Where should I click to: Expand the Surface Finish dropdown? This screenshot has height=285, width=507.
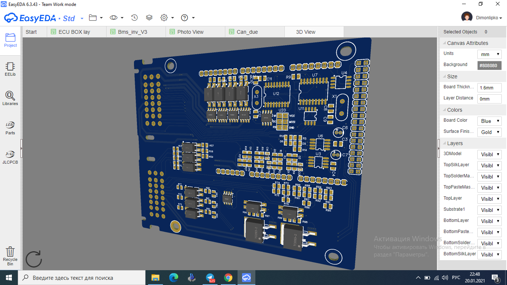[x=489, y=132]
